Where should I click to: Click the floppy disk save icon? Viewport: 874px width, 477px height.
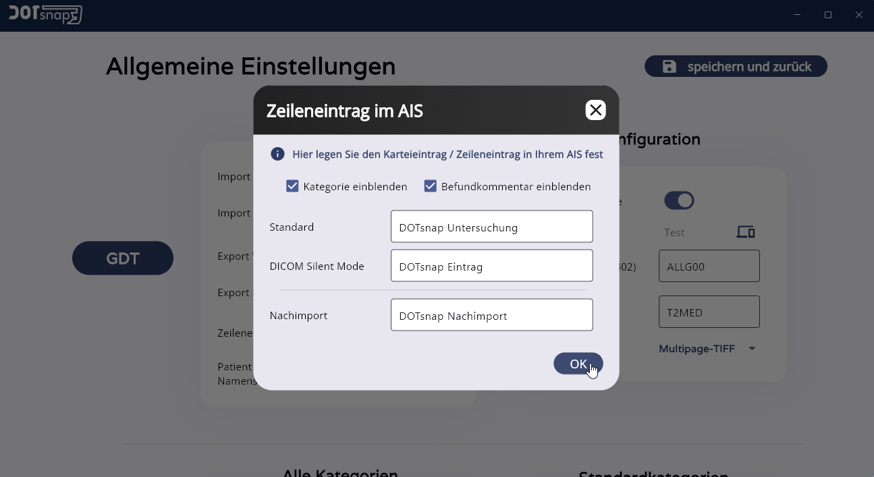669,66
